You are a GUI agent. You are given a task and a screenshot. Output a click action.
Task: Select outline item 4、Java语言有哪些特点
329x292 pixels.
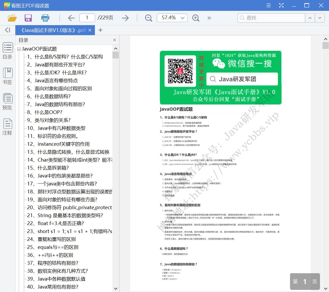(x=52, y=80)
